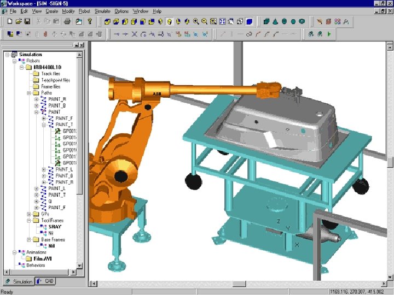Click the Print toolbar icon
The height and width of the screenshot is (295, 394).
(x=67, y=21)
